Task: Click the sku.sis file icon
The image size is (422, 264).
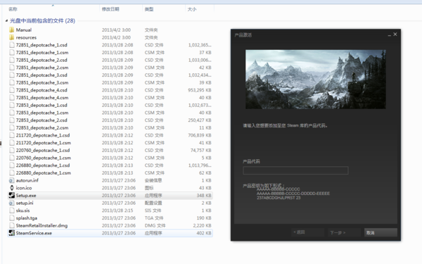Action: coord(11,210)
